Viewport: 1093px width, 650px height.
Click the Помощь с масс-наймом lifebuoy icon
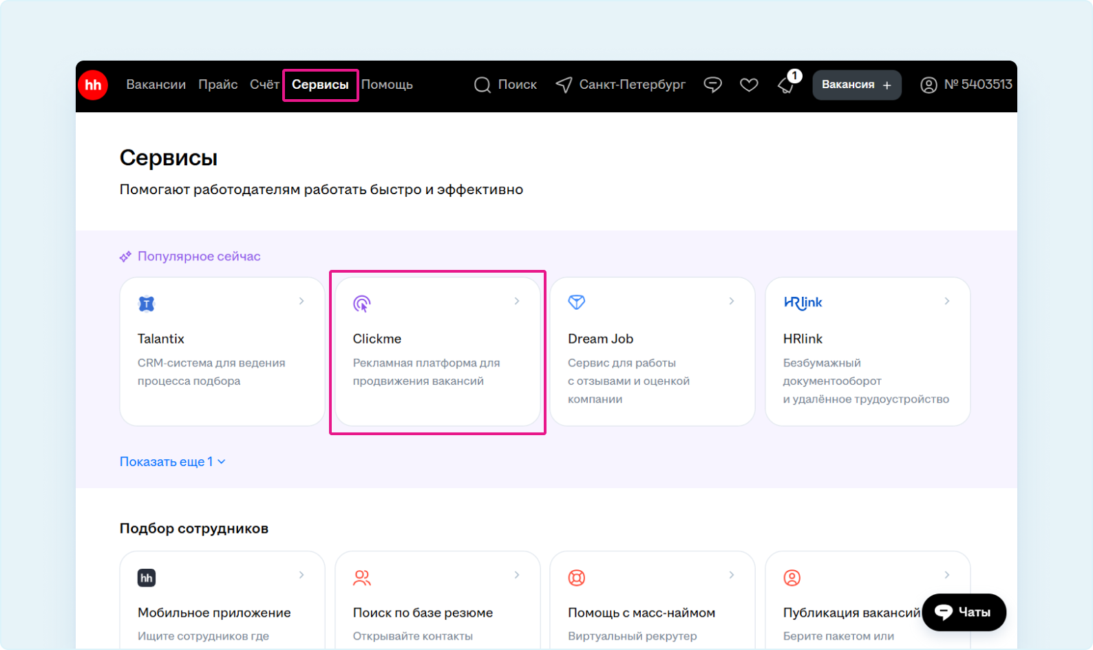(577, 578)
